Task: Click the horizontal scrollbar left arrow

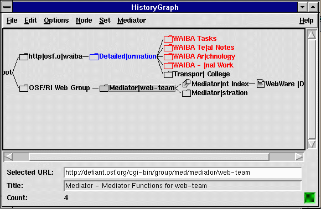Action: coord(8,157)
